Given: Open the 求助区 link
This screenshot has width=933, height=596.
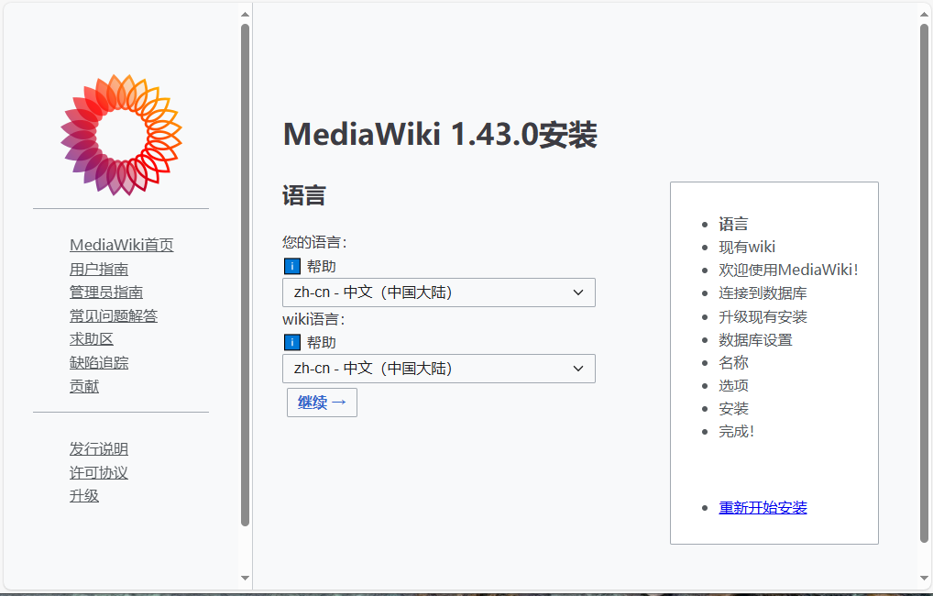Looking at the screenshot, I should click(92, 339).
